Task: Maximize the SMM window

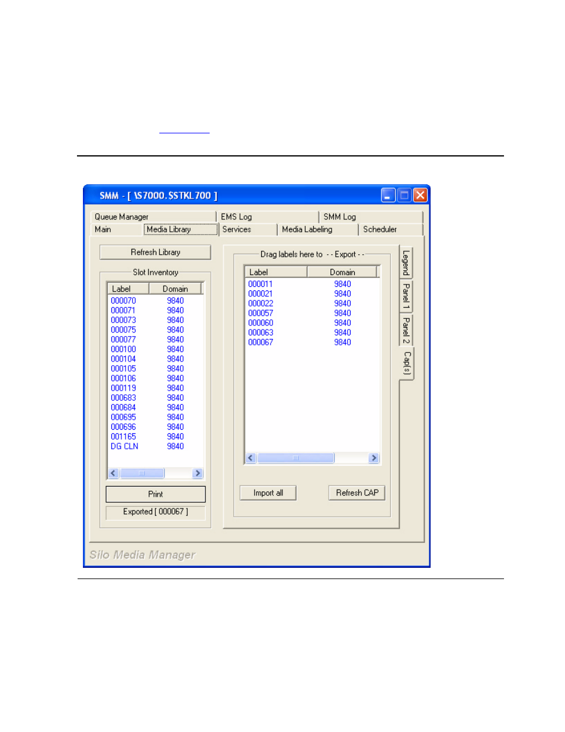Action: click(404, 195)
